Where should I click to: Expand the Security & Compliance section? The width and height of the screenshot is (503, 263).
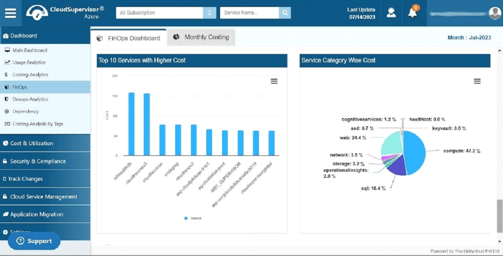[45, 161]
